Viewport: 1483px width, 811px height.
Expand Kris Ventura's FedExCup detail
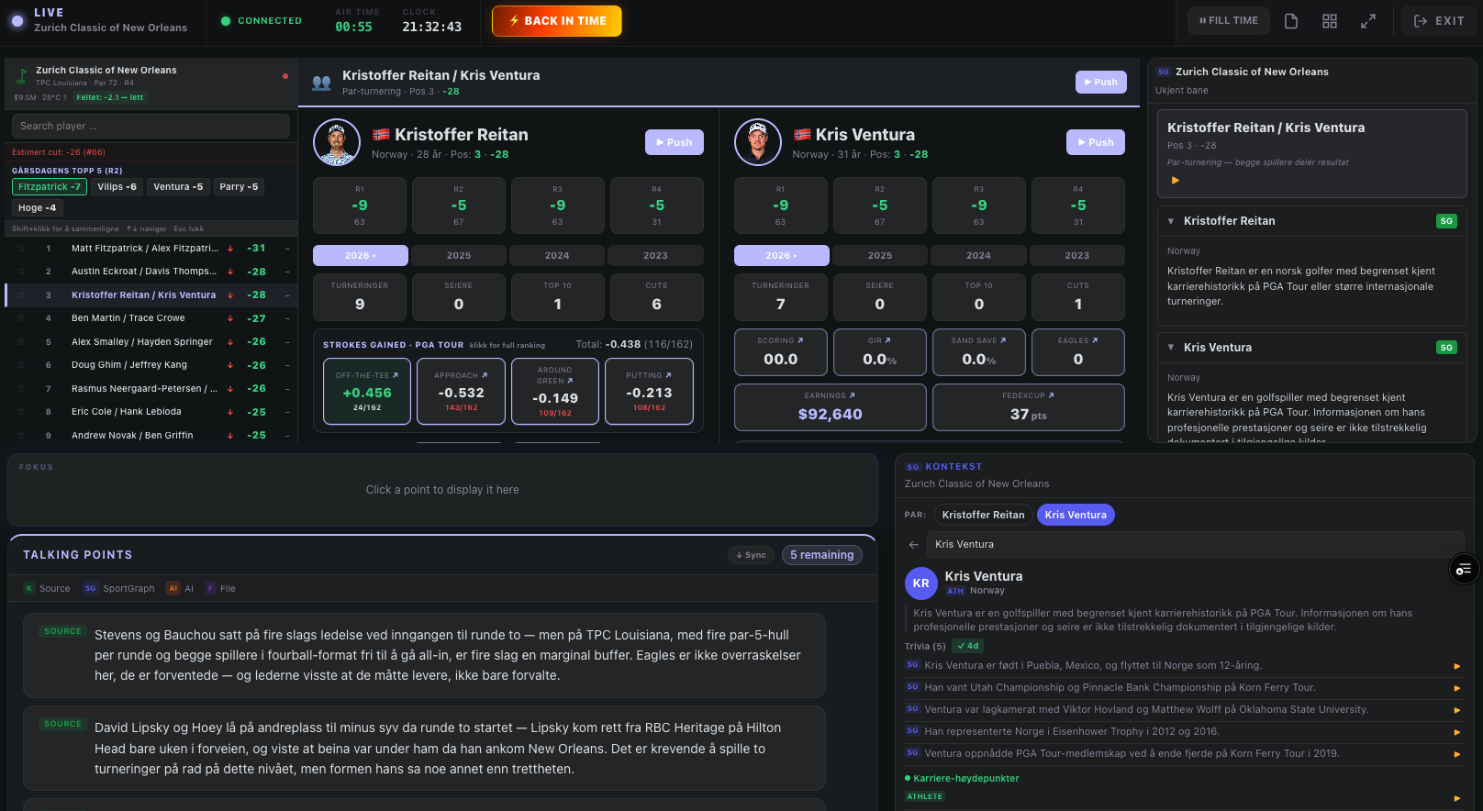point(1029,407)
